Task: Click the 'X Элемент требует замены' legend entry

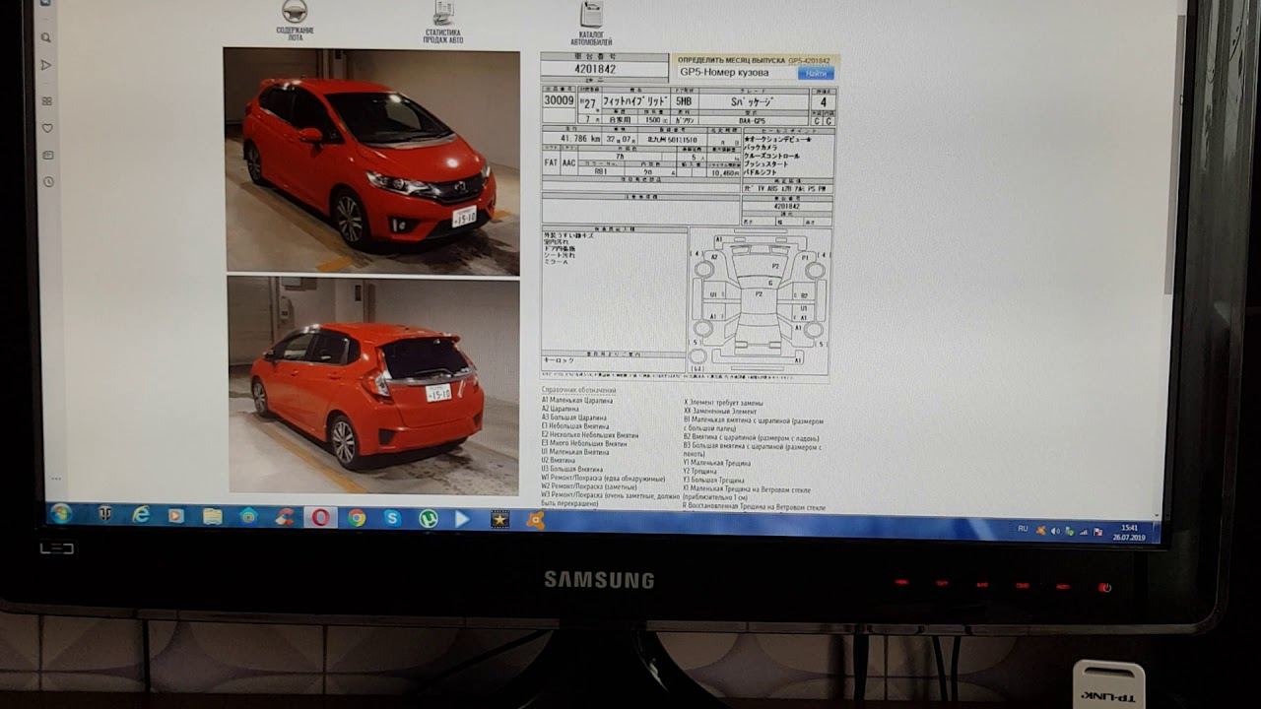Action: coord(724,402)
